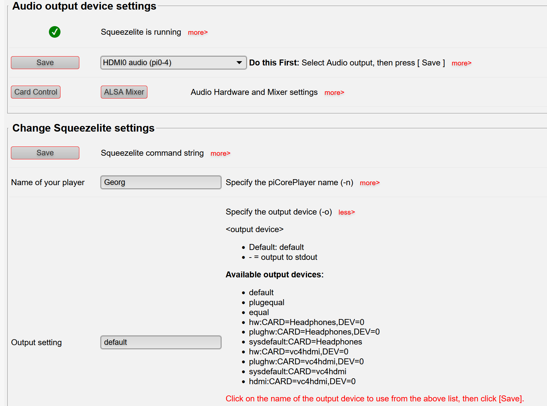547x406 pixels.
Task: Pick plughw:CARD=Headphones,DEV=0 device
Action: click(314, 332)
